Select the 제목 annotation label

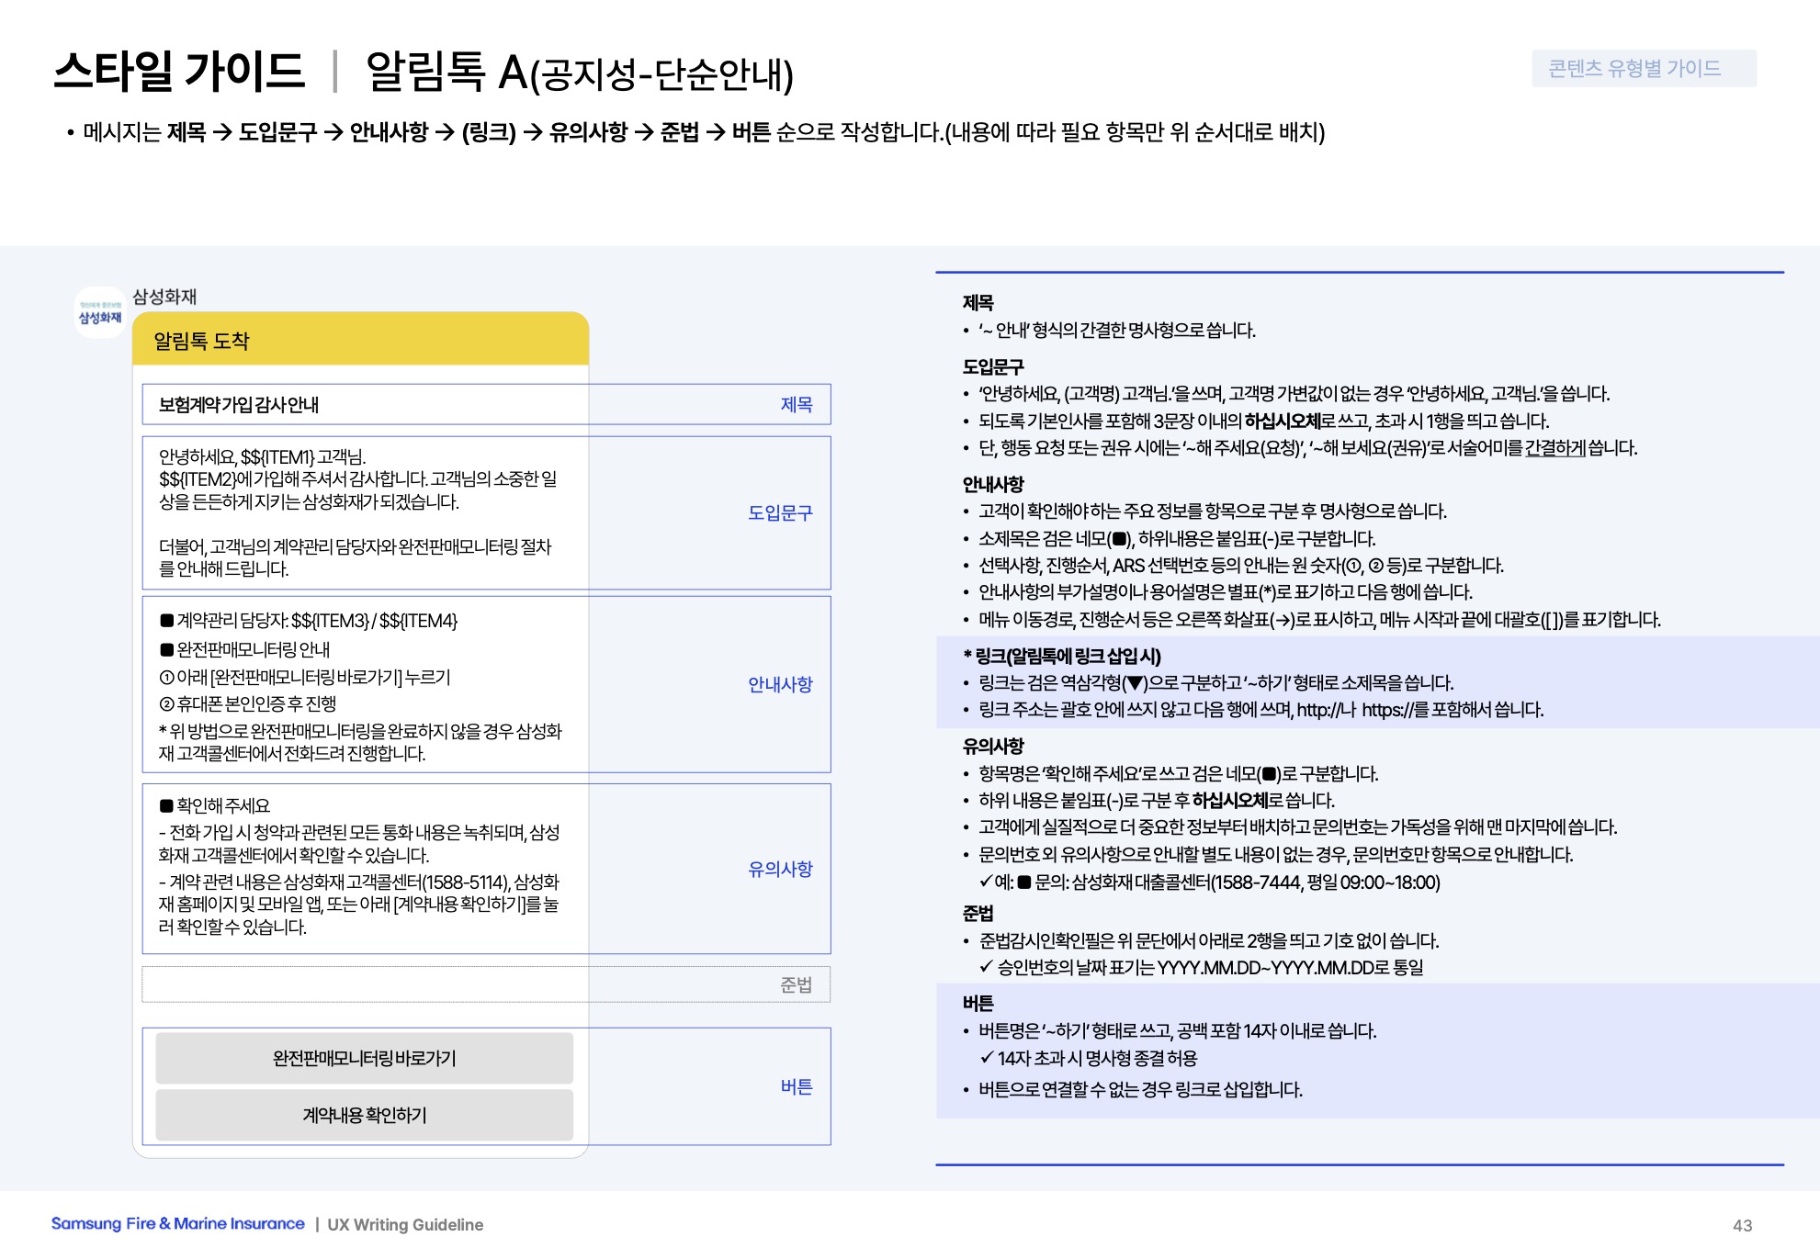pyautogui.click(x=796, y=405)
